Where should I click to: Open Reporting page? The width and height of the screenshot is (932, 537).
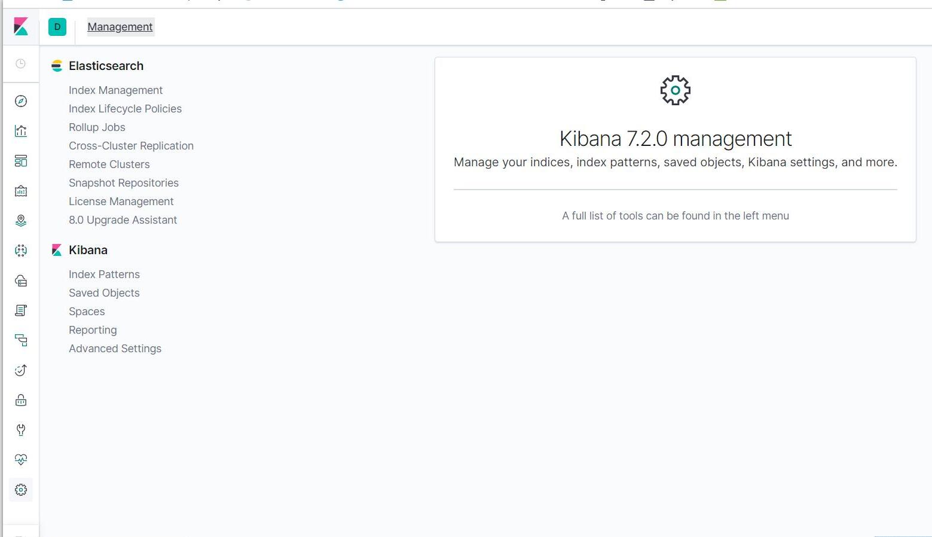pyautogui.click(x=93, y=330)
